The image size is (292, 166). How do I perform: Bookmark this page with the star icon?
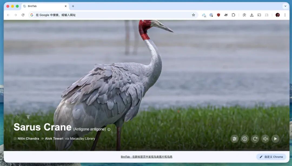point(194,15)
